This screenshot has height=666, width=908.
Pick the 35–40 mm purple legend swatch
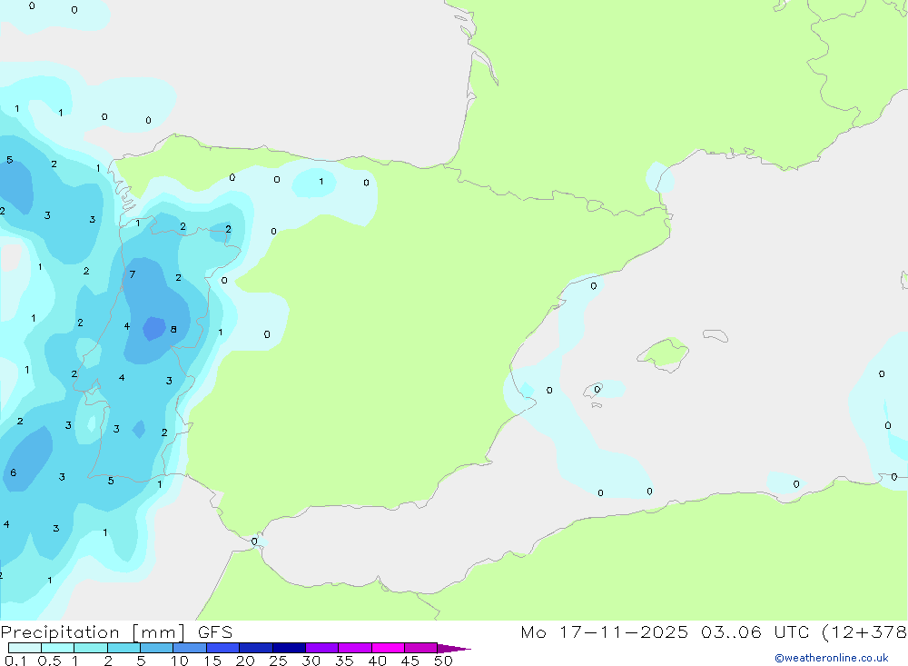click(x=355, y=648)
